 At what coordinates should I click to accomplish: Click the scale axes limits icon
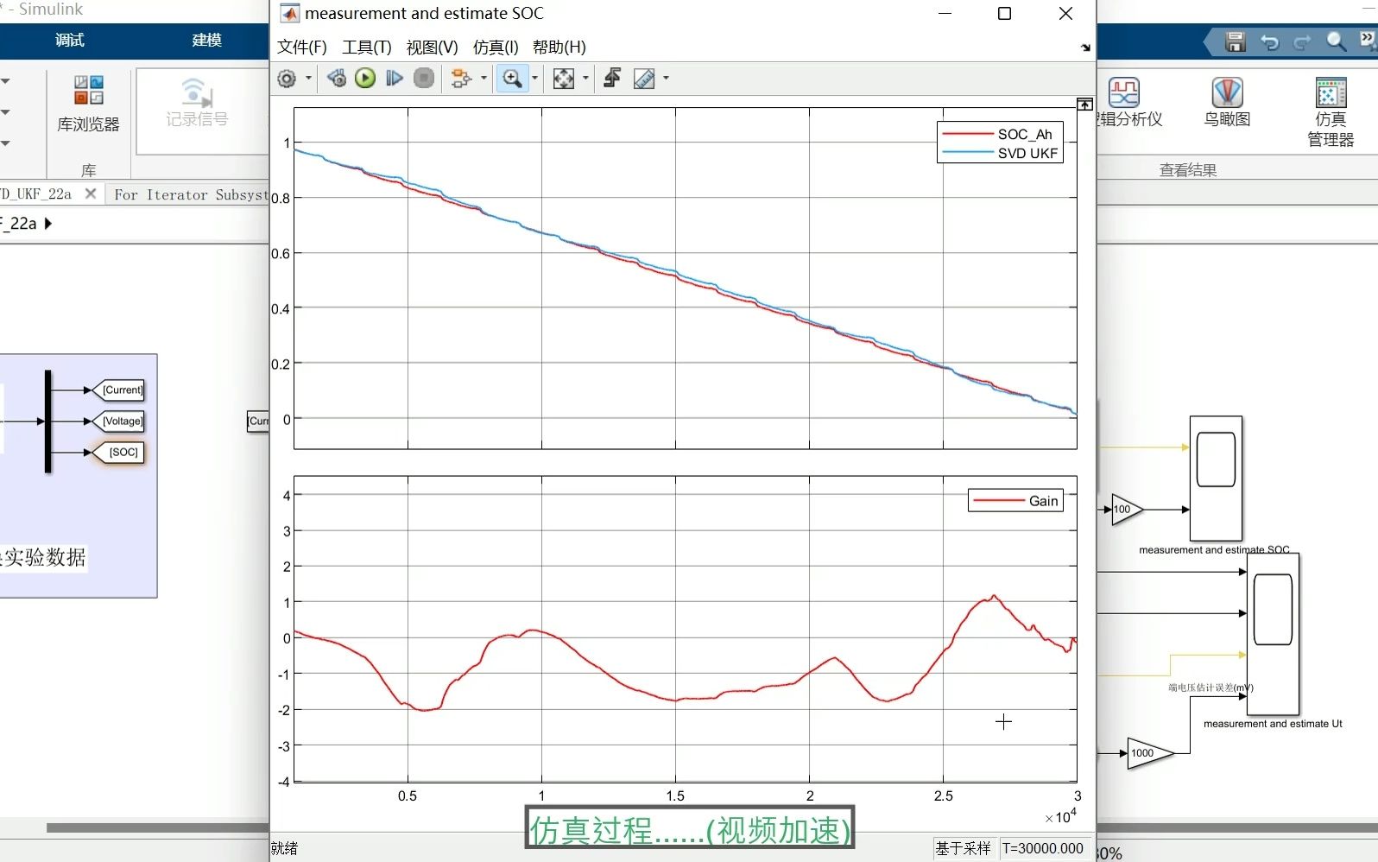coord(564,79)
